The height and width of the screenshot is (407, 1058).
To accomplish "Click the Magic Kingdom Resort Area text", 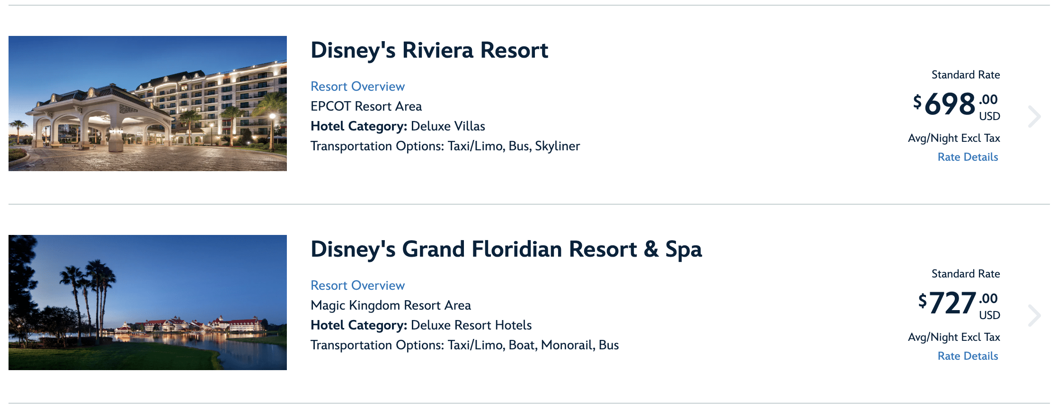I will pos(391,305).
